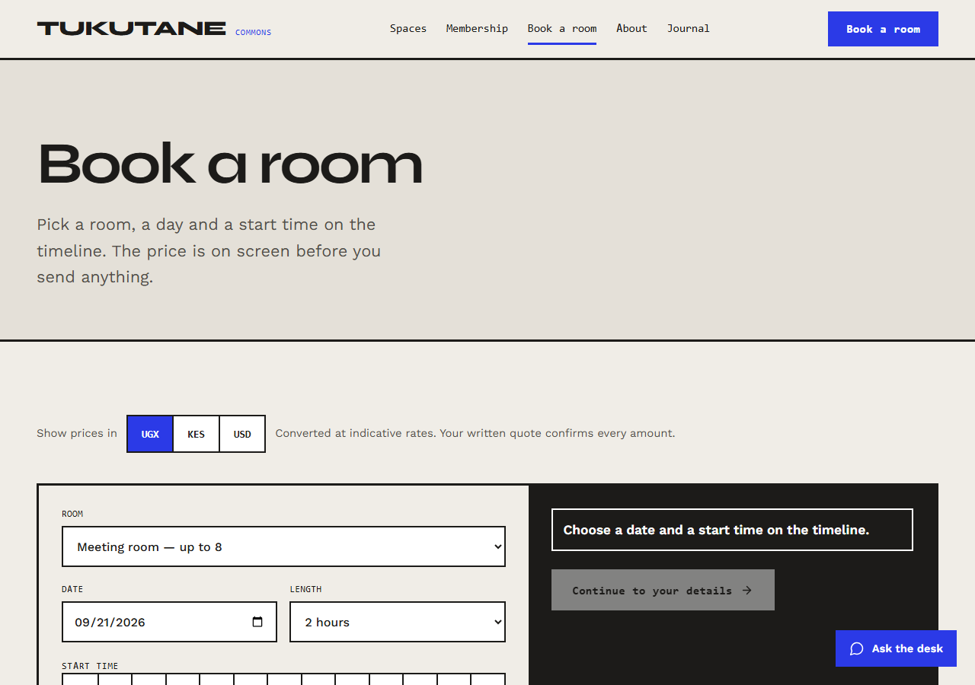Click the 'Show prices in' label
This screenshot has height=685, width=975.
(77, 433)
